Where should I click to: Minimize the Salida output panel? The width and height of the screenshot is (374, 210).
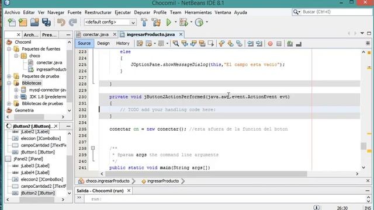click(x=368, y=191)
